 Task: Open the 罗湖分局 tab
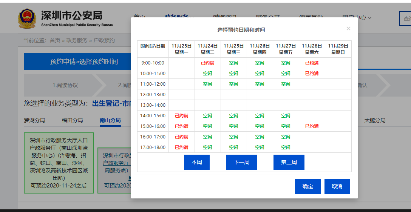[34, 121]
